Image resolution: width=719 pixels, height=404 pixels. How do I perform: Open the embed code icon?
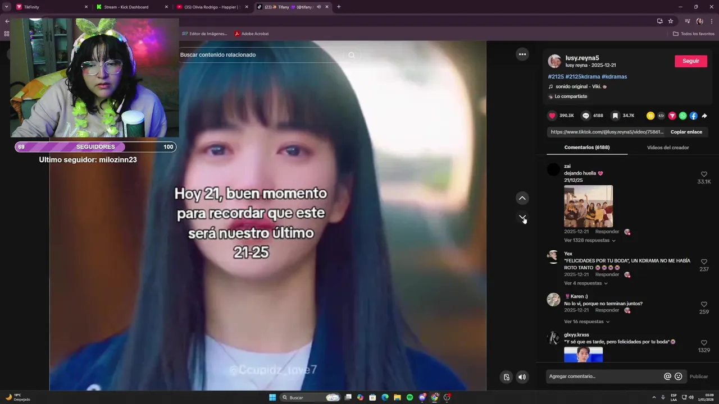[x=661, y=116]
